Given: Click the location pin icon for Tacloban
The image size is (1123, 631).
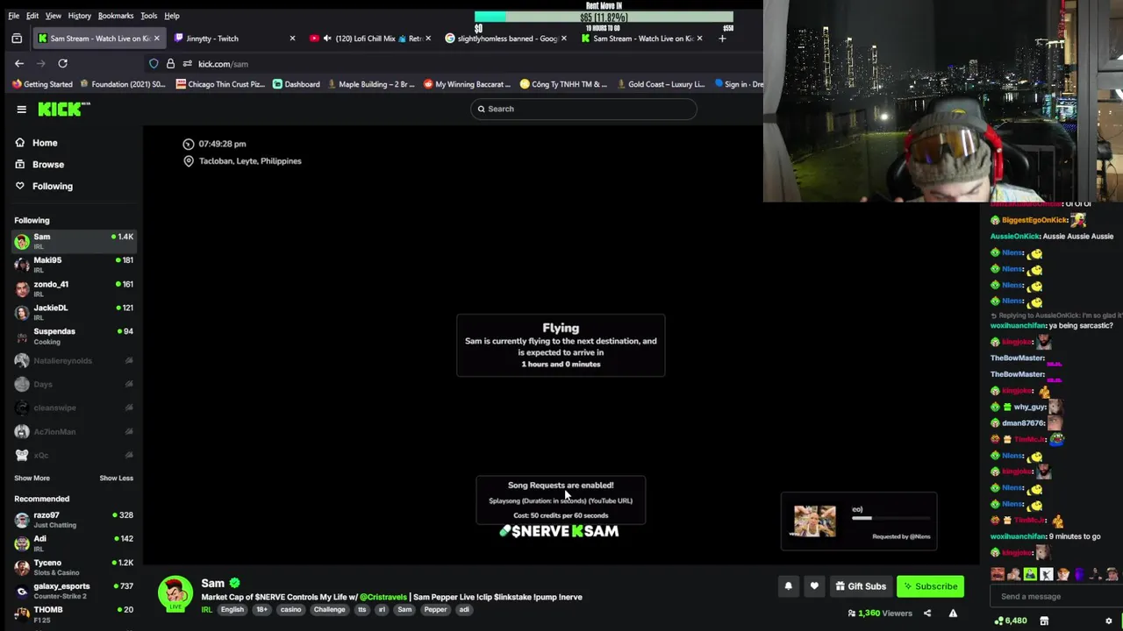Looking at the screenshot, I should (x=188, y=161).
